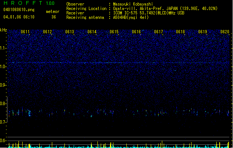Click the 0612 time marker
This screenshot has height=148, width=233.
(x=47, y=32)
